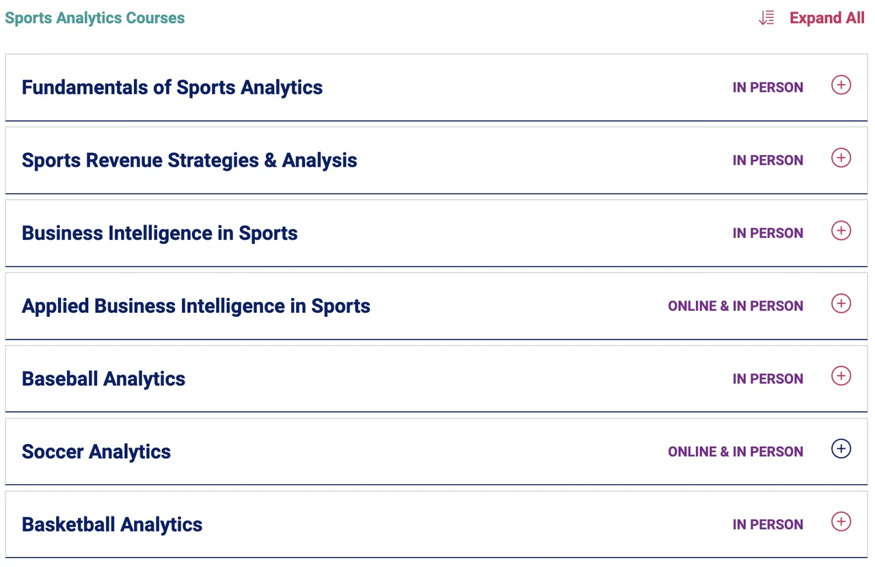Select Online & In Person tag for Applied Business Intelligence
875x567 pixels.
coord(736,306)
